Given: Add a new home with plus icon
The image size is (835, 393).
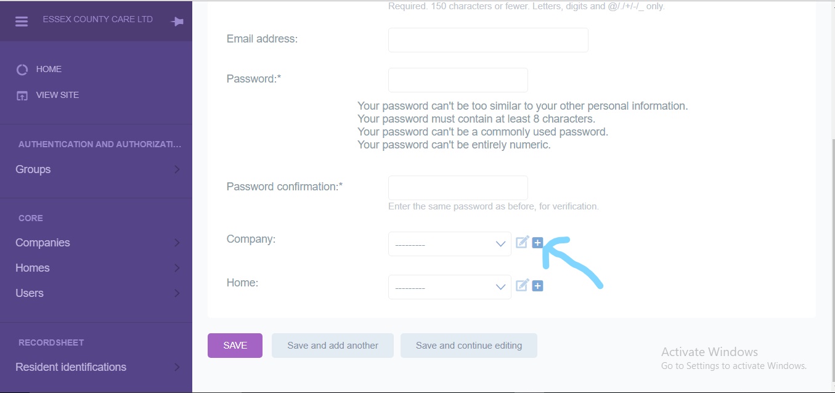Looking at the screenshot, I should (537, 286).
